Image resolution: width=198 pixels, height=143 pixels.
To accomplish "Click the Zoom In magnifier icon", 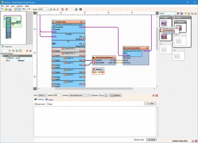I will 51,9.
